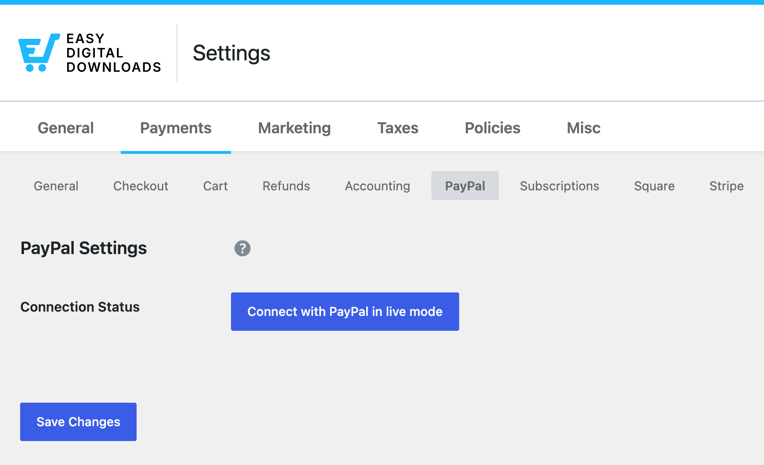Go to the Cart sub-tab

coord(215,186)
